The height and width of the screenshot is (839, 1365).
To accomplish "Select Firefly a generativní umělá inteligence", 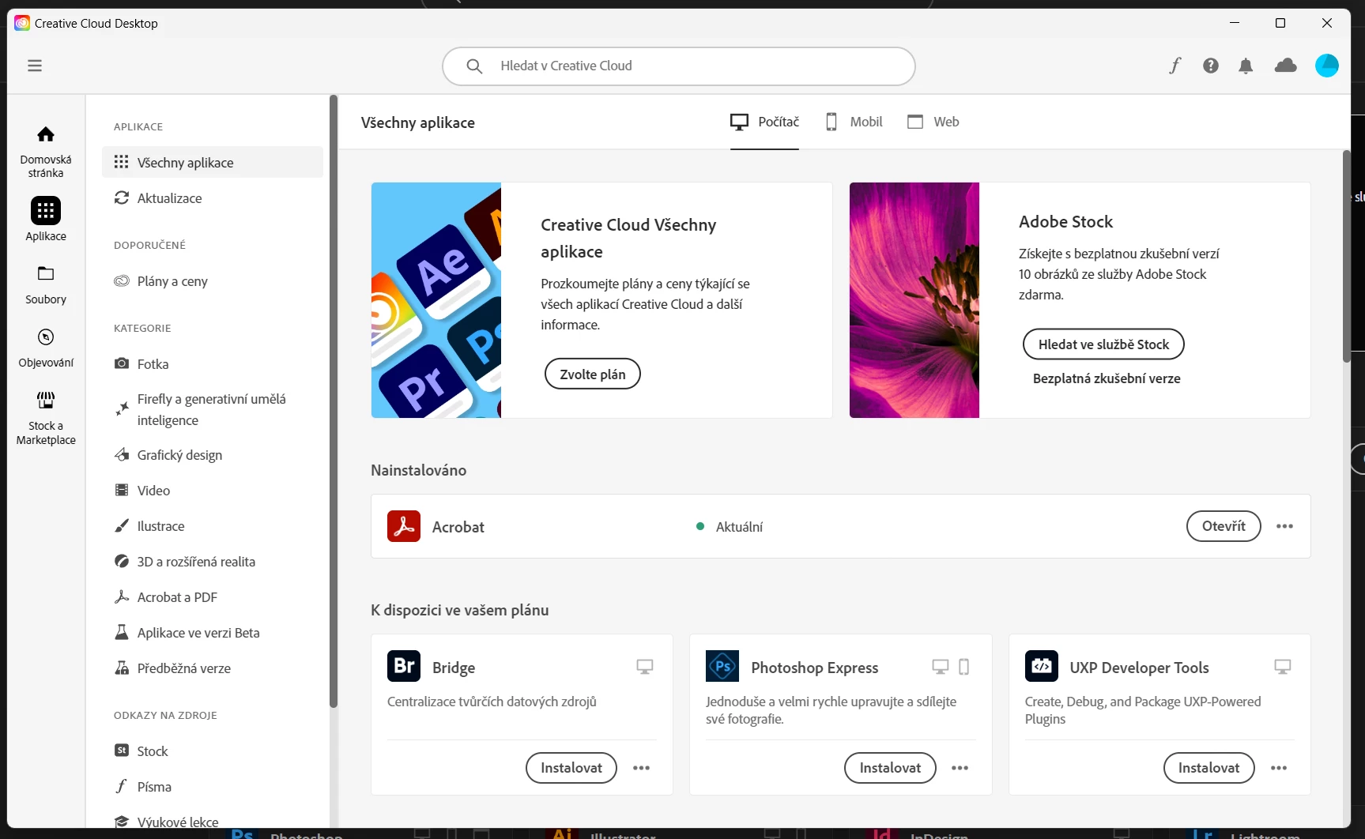I will tap(213, 409).
